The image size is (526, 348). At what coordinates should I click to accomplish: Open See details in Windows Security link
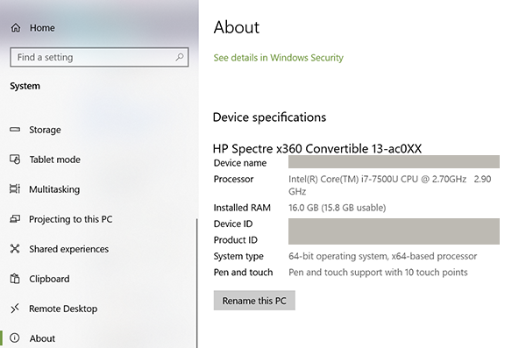coord(279,58)
